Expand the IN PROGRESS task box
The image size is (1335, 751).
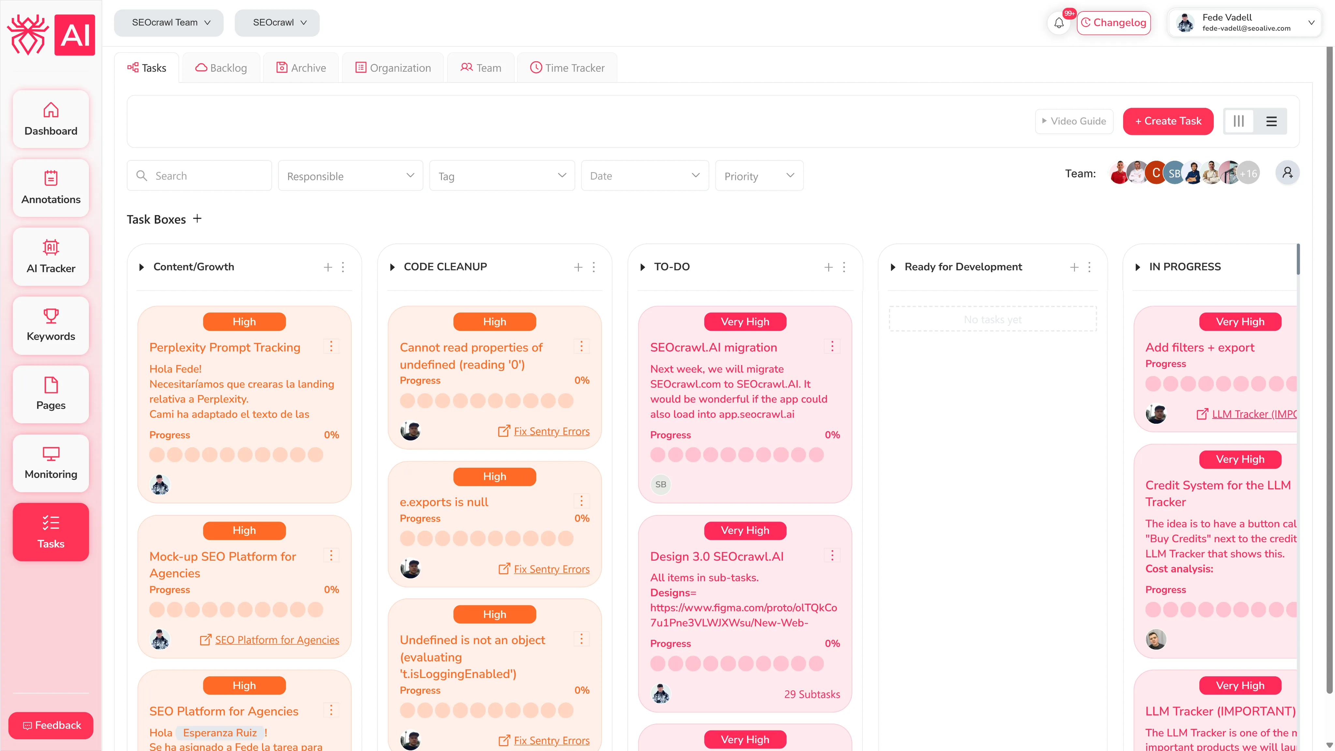coord(1137,267)
